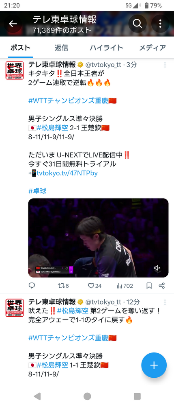Open the tvtokyo.tv/47NTPby link
The width and height of the screenshot is (174, 407).
coord(67,173)
